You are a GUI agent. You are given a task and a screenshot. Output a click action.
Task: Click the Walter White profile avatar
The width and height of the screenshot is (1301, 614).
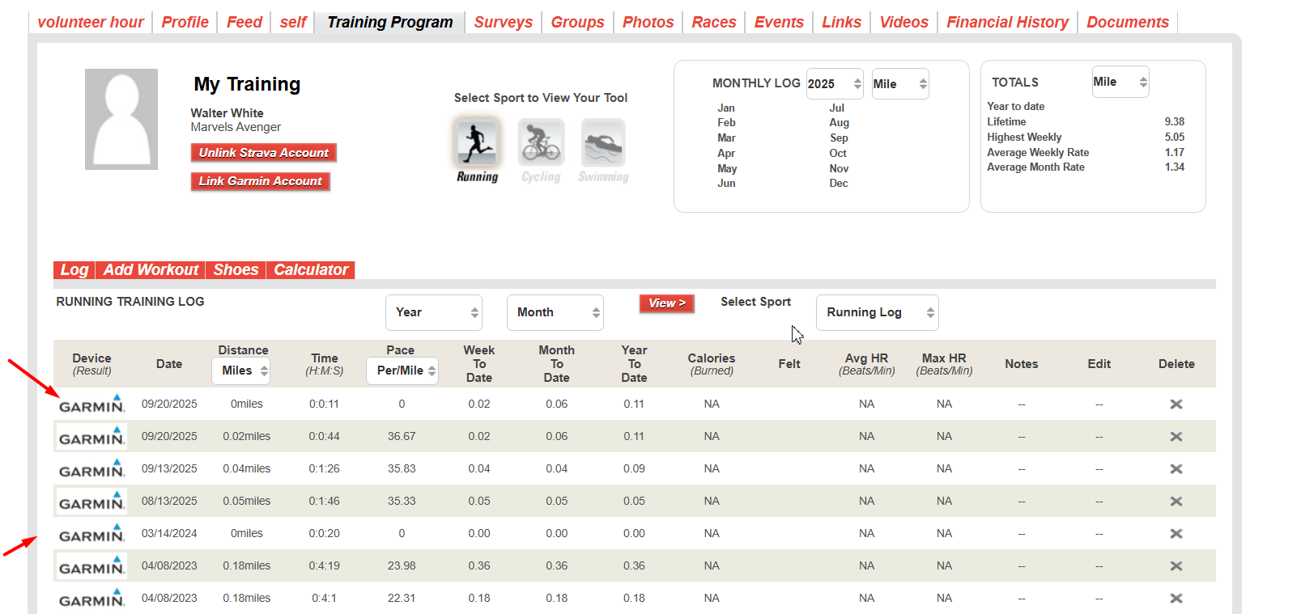[121, 119]
